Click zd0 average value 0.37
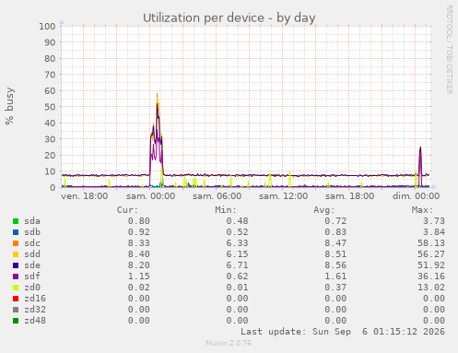 point(335,288)
